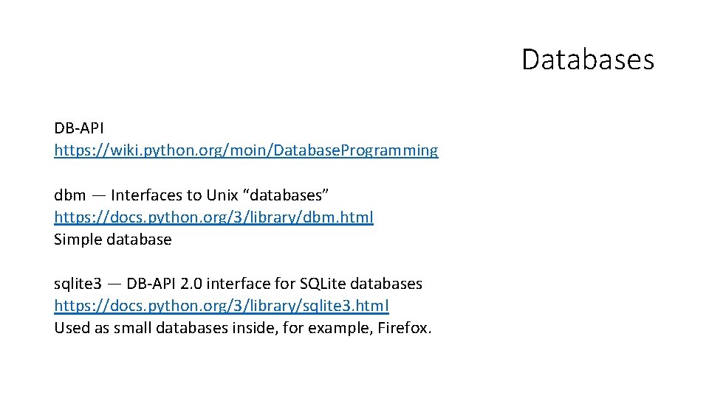Click 'DatabaseProgramming' part of the wiki URL

click(x=356, y=150)
